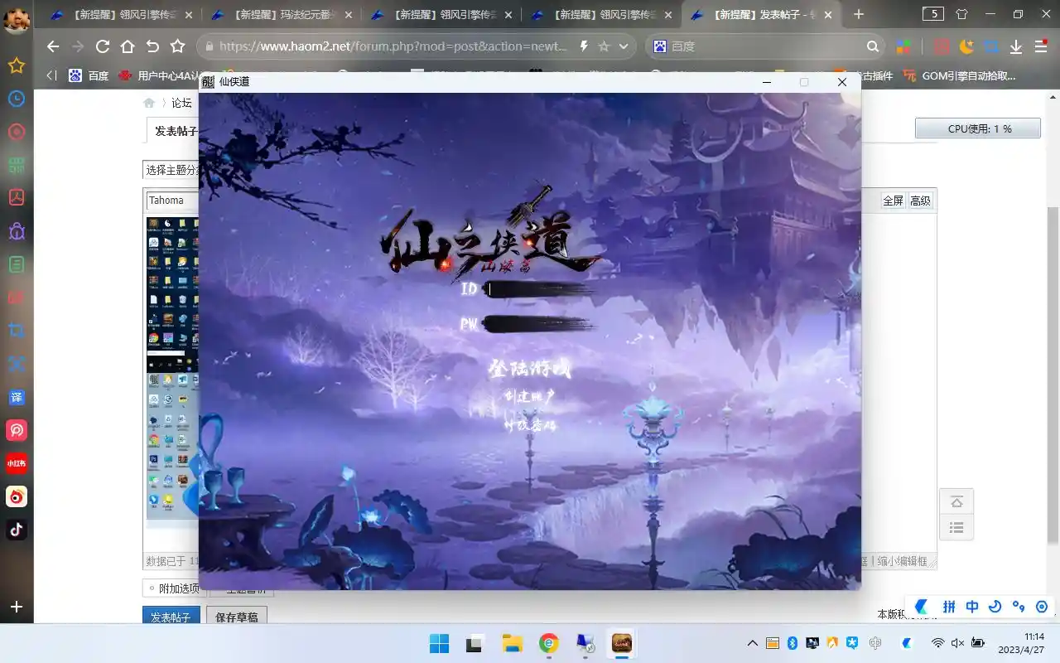Open the Xiaohongshu sidebar shortcut

17,463
